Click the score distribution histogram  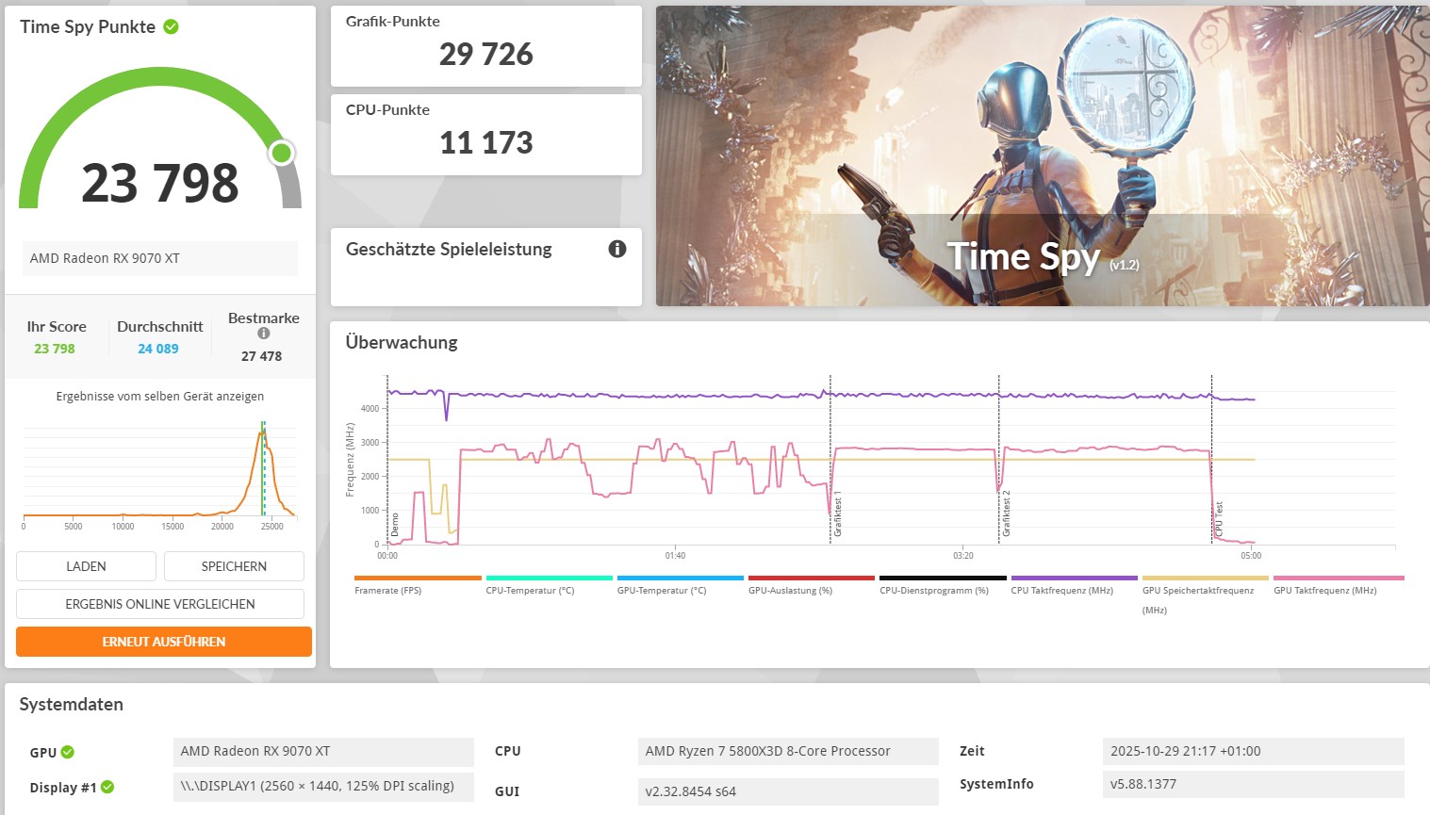pos(159,471)
